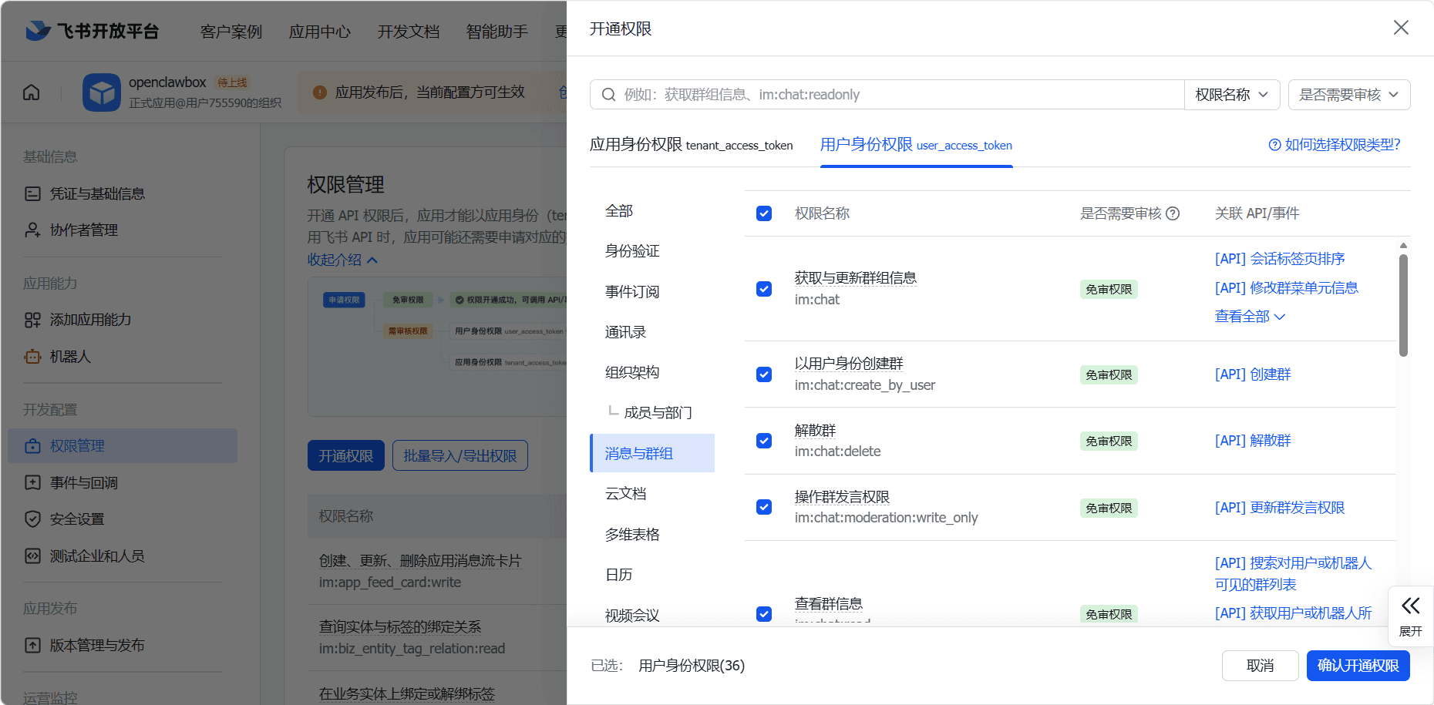The image size is (1434, 705).
Task: Click 批量导入/导出权限 button
Action: (x=460, y=456)
